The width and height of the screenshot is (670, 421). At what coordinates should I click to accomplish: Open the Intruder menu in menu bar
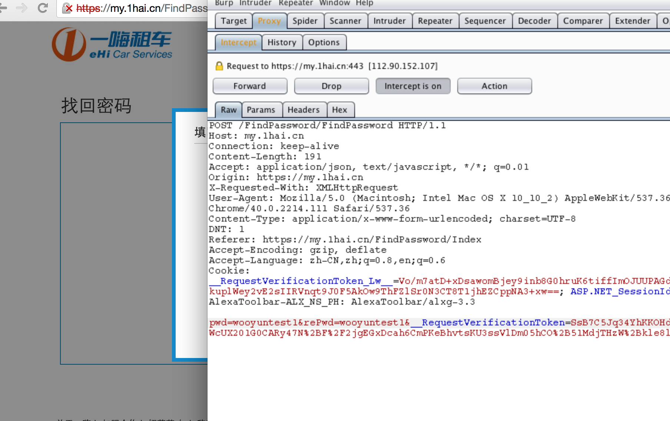(x=255, y=3)
